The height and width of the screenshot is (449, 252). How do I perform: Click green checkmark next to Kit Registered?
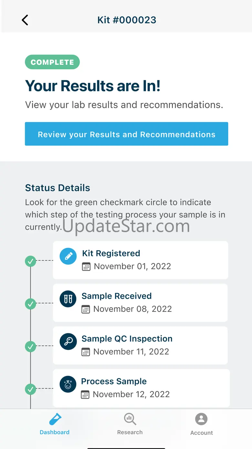(31, 261)
